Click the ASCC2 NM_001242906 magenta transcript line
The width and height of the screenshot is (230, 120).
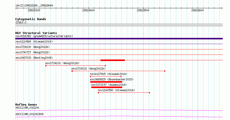(119, 116)
